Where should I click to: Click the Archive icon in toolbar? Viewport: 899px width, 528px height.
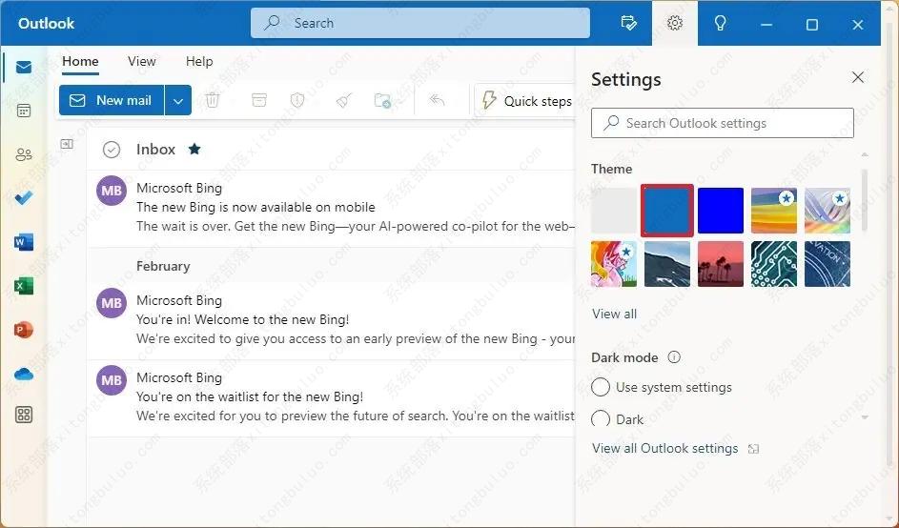click(x=259, y=100)
